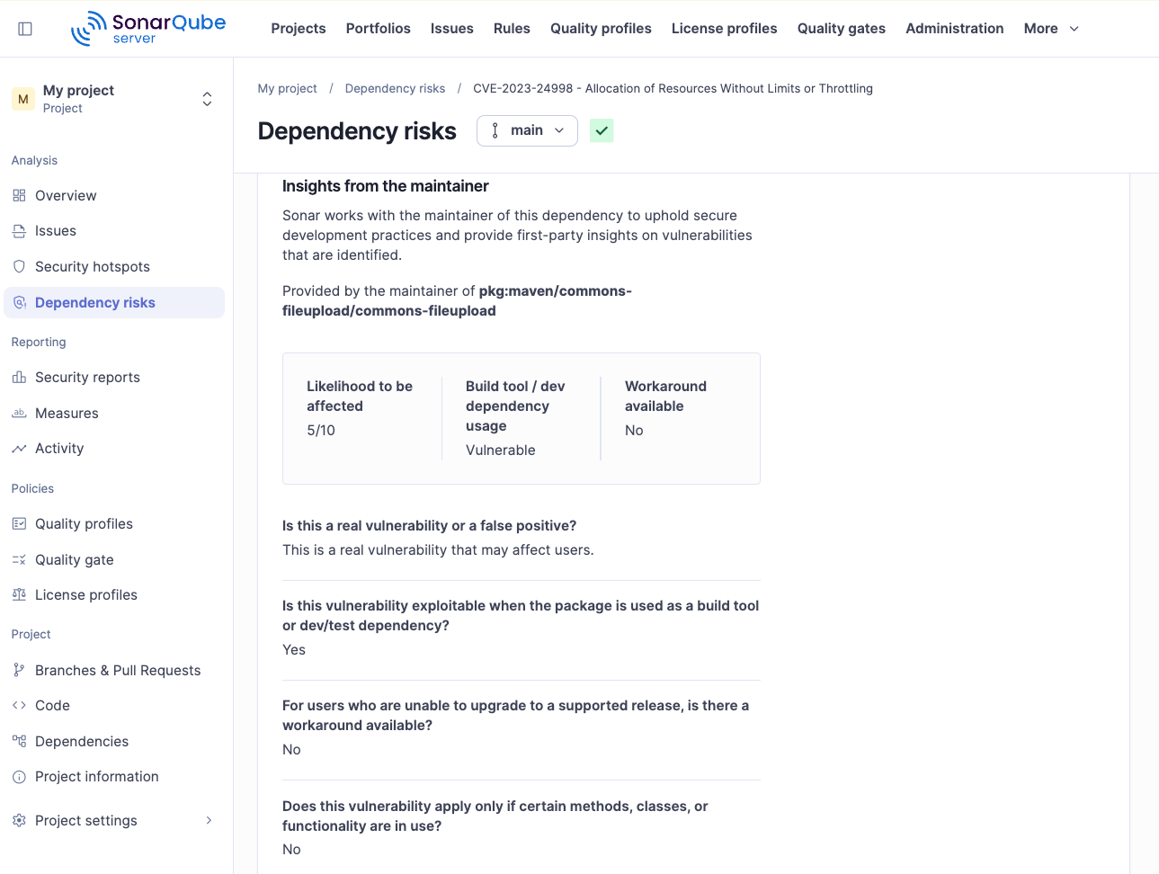Click the My project breadcrumb link

tap(287, 88)
